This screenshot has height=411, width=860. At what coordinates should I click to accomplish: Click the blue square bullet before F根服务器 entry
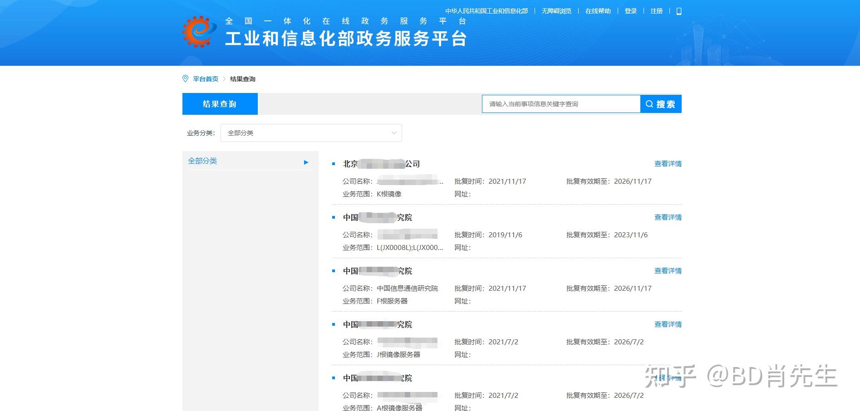click(334, 271)
